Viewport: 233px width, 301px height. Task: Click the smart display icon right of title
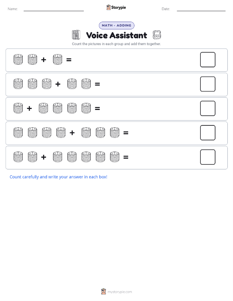(157, 35)
